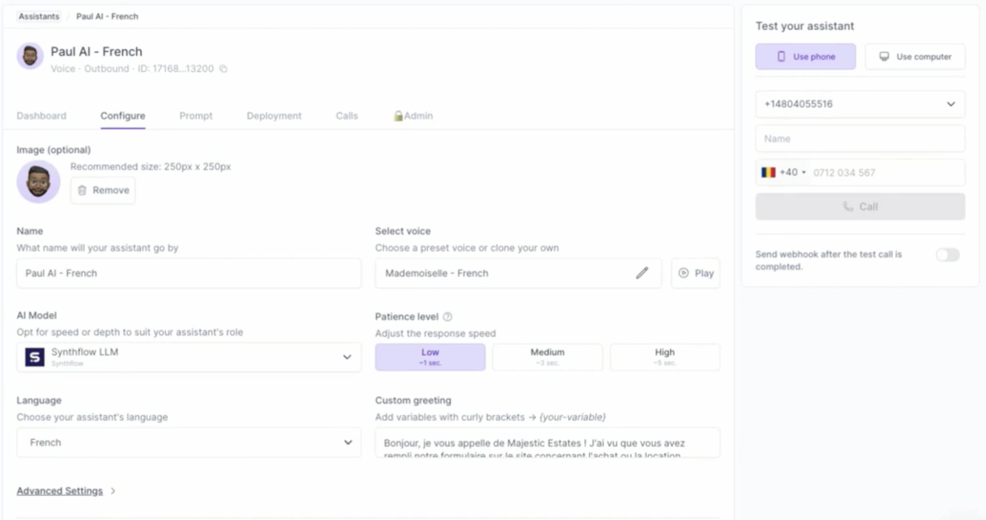Open the AI Model dropdown
This screenshot has height=520, width=986.
point(189,357)
